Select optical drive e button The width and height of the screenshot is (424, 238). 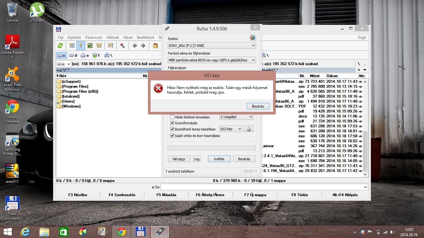click(85, 55)
